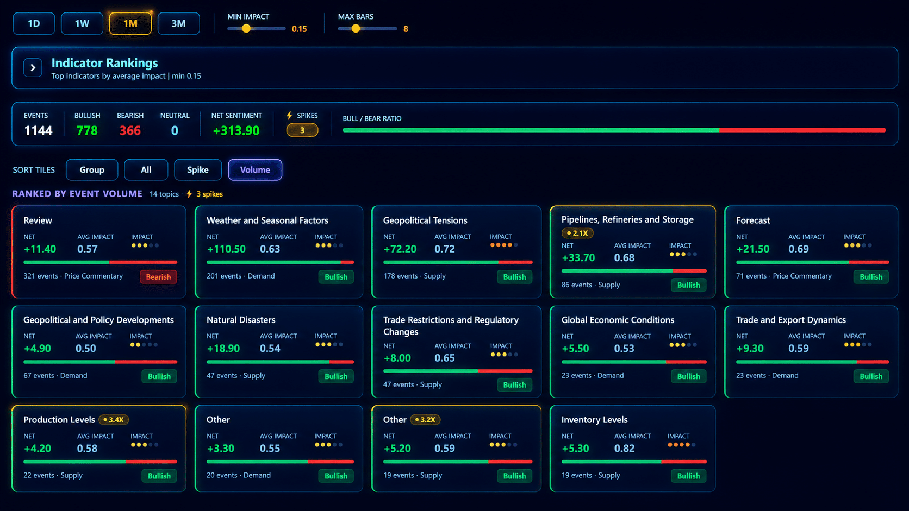Sort tiles by Spike

[198, 170]
